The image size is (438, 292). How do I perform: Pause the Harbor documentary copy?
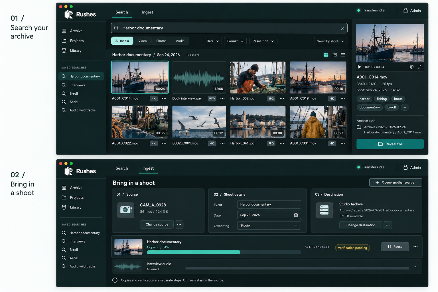[x=395, y=247]
